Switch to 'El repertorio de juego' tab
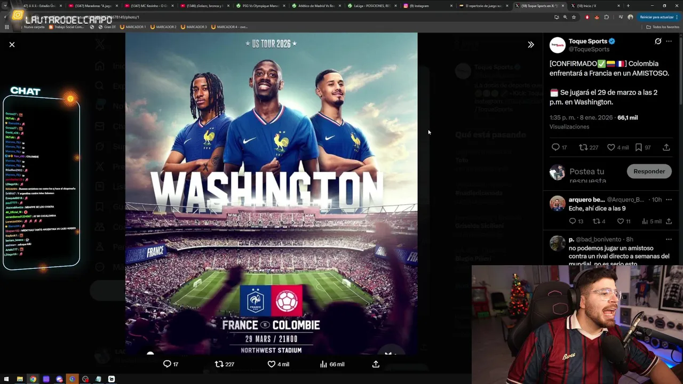The image size is (683, 384). tap(483, 5)
